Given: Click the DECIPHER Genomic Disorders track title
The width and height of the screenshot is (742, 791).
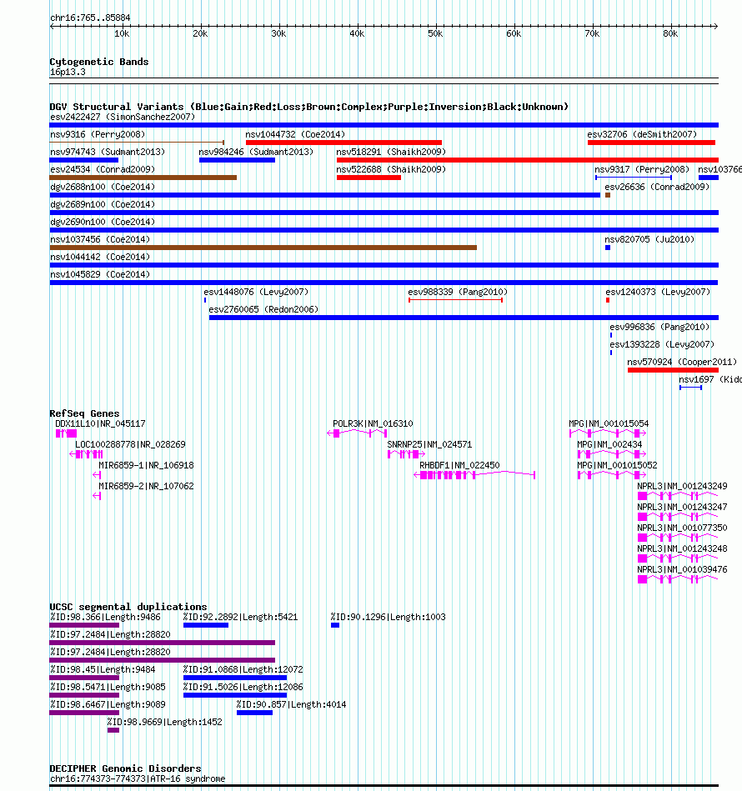Looking at the screenshot, I should point(125,768).
